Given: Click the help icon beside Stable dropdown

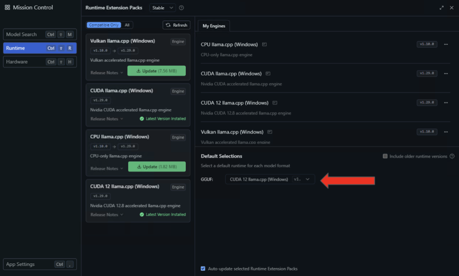Looking at the screenshot, I should pos(181,8).
